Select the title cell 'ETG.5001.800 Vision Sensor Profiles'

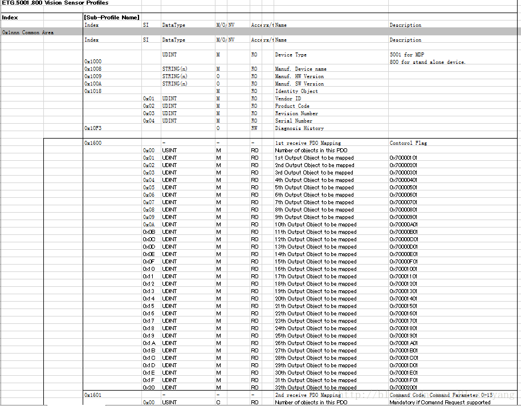55,3
